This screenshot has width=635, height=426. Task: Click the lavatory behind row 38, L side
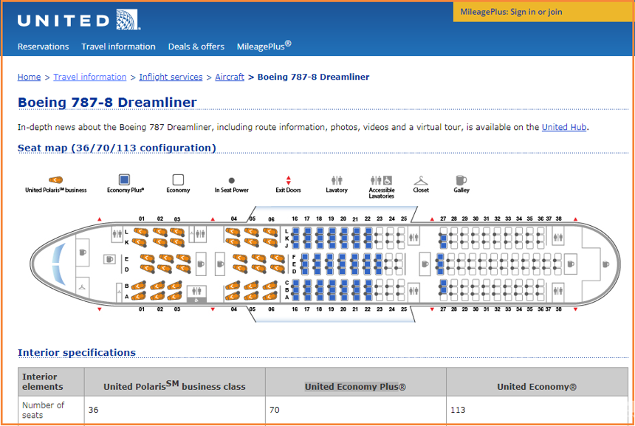pos(558,237)
